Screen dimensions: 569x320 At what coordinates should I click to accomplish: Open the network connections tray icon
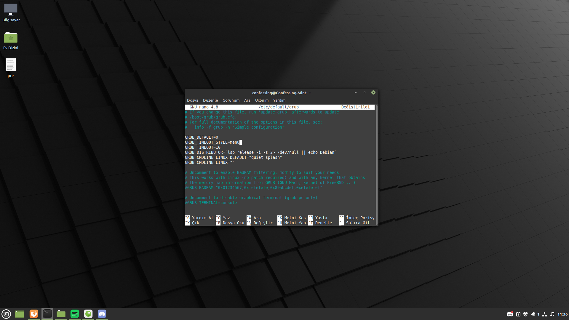point(545,314)
